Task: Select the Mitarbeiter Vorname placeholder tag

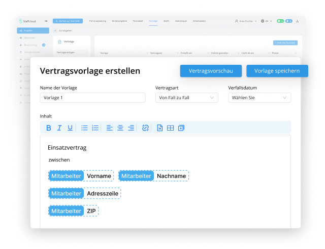Action: tap(81, 176)
